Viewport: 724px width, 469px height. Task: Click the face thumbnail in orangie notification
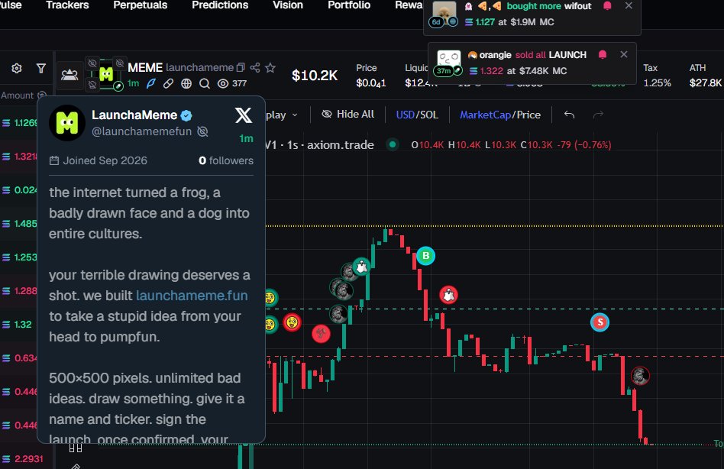point(448,61)
